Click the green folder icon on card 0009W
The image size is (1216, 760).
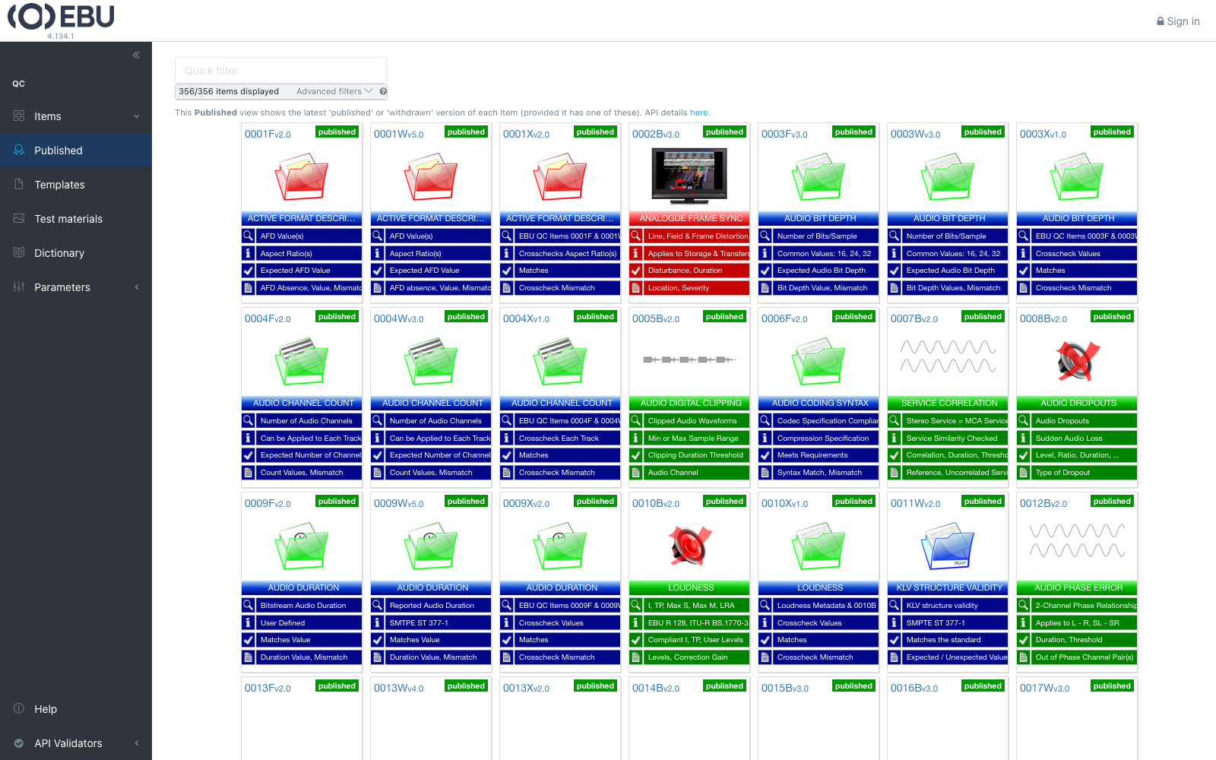431,545
